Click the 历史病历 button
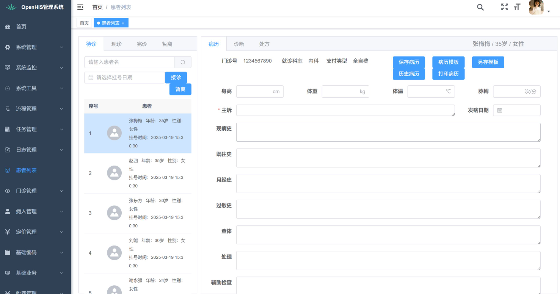This screenshot has height=294, width=560. click(x=409, y=74)
